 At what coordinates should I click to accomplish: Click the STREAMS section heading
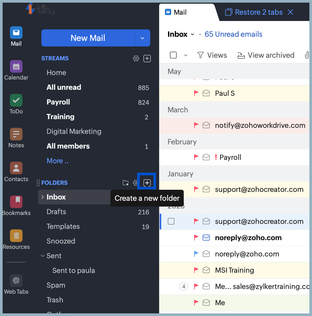(55, 59)
